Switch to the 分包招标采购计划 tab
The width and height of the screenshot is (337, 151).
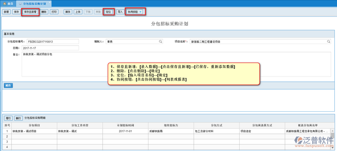click(33, 3)
